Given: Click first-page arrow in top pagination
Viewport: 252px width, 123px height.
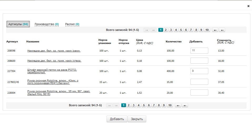Looking at the screenshot, I should 147,30.
